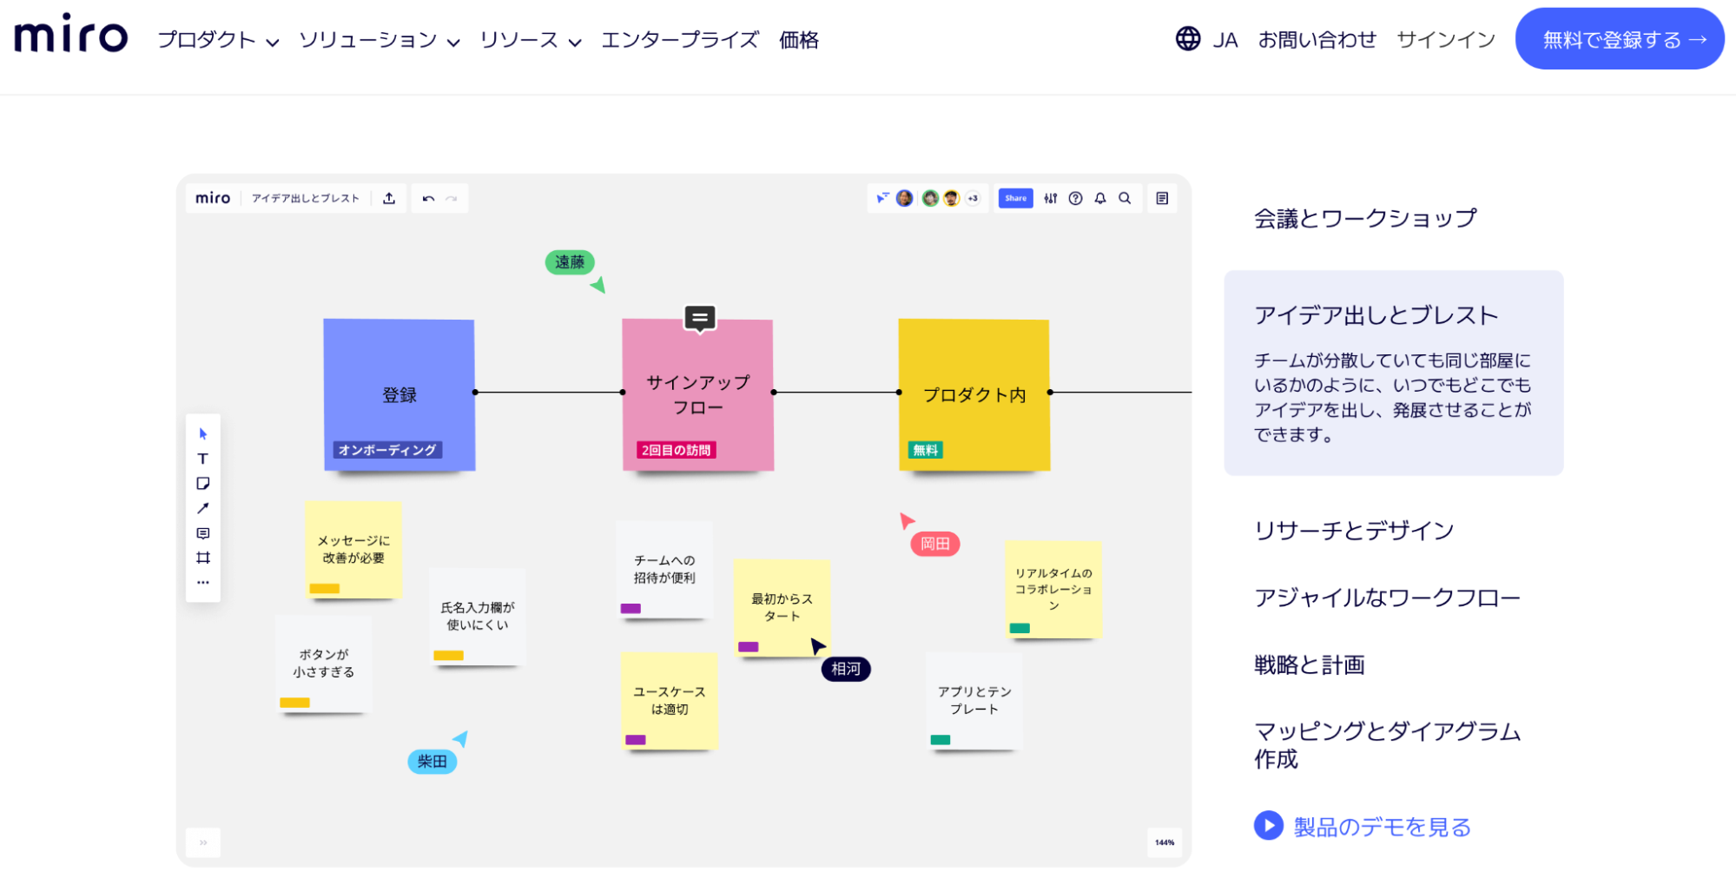This screenshot has height=872, width=1736.
Task: Click the undo arrow icon
Action: (428, 198)
